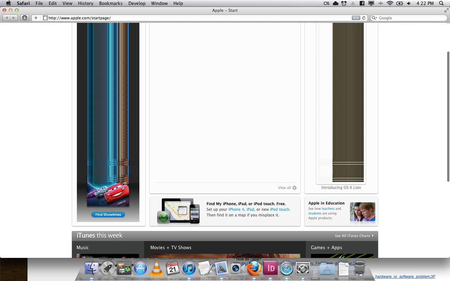450x281 pixels.
Task: Click the Introducing OS X Lion caption
Action: (341, 188)
